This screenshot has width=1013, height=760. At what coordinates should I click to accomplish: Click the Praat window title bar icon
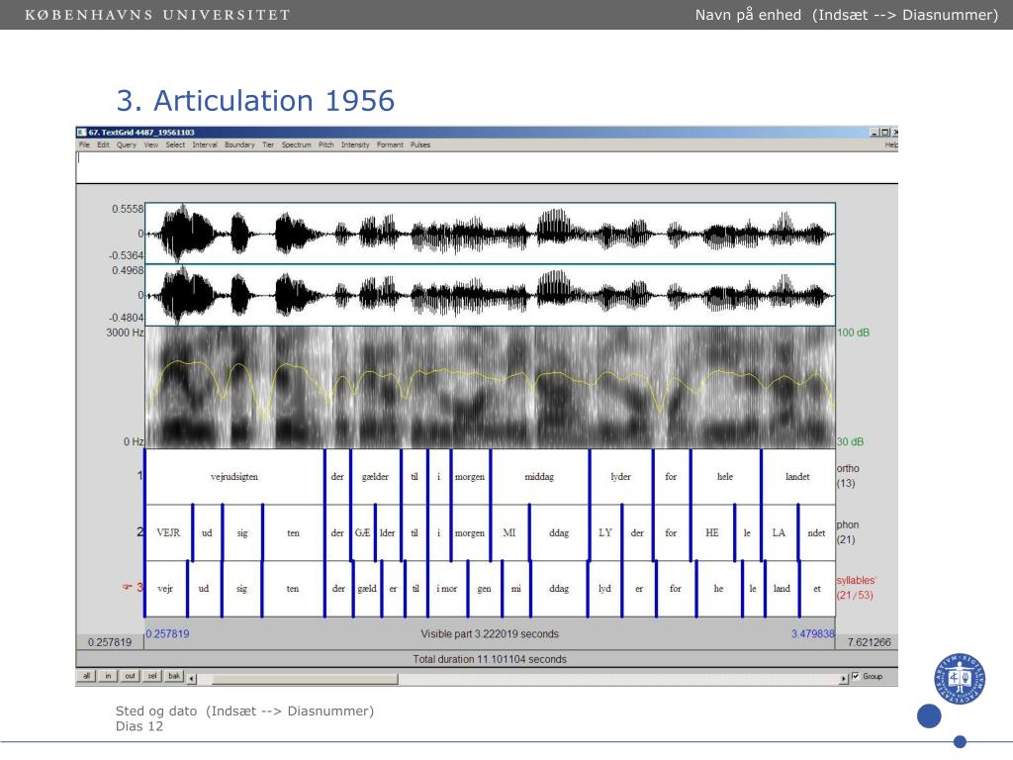pyautogui.click(x=82, y=132)
